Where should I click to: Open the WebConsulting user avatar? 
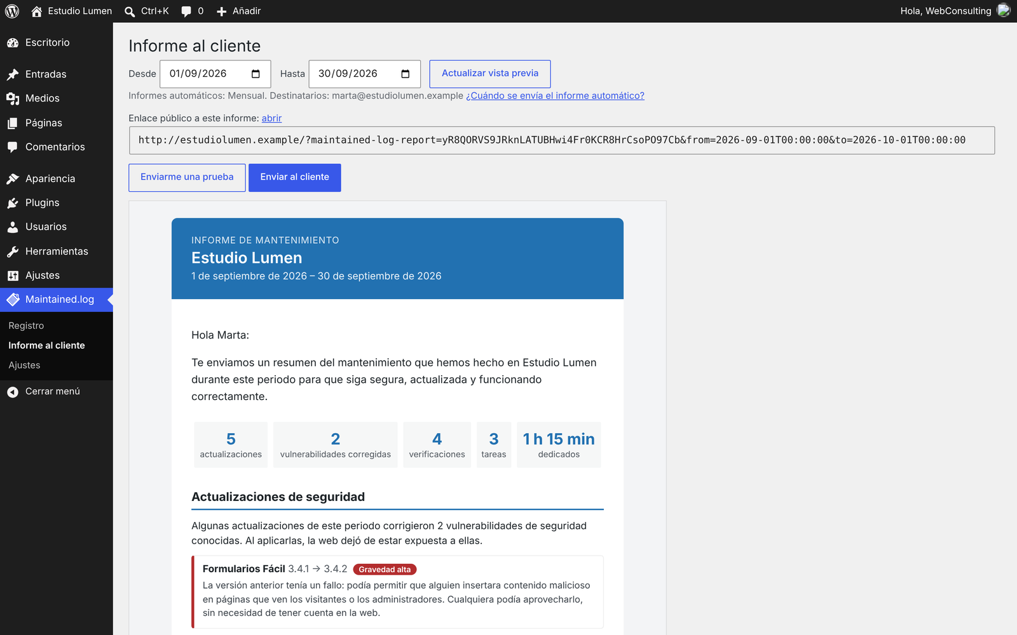click(x=1004, y=10)
